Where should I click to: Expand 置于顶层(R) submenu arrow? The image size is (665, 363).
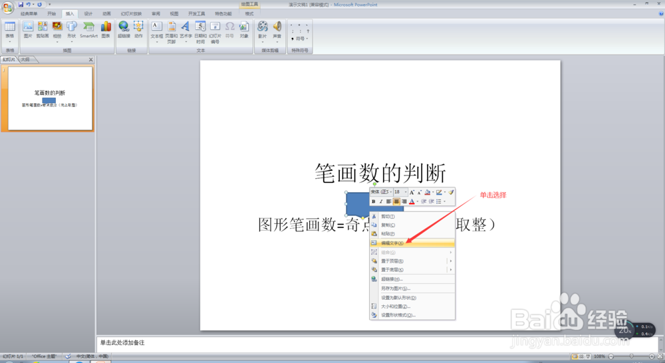pyautogui.click(x=451, y=261)
